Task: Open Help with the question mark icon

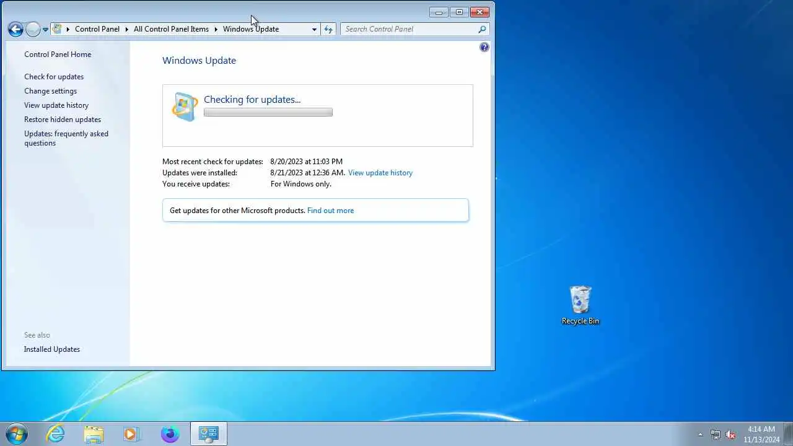Action: click(484, 47)
